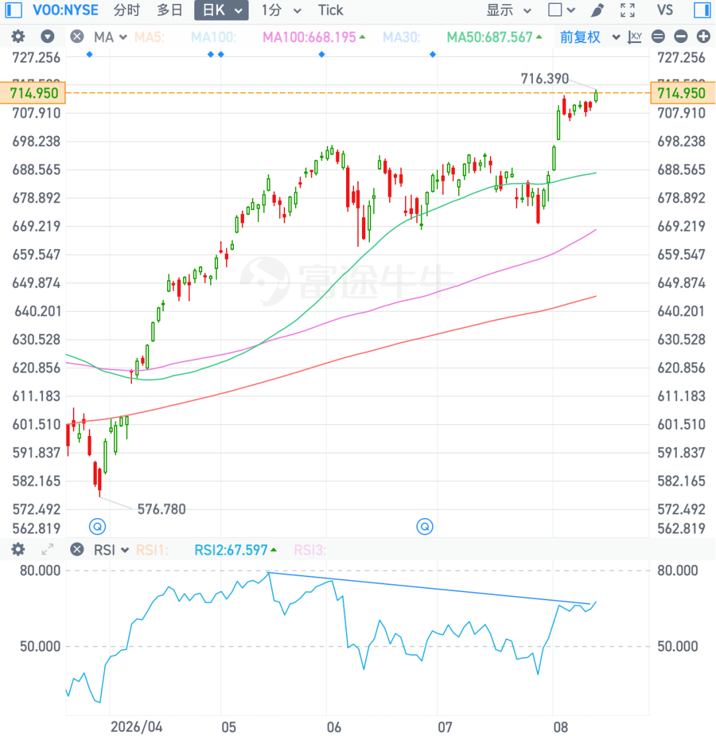Image resolution: width=716 pixels, height=736 pixels.
Task: Click the striped-circle compress icon left of minus
Action: [658, 36]
